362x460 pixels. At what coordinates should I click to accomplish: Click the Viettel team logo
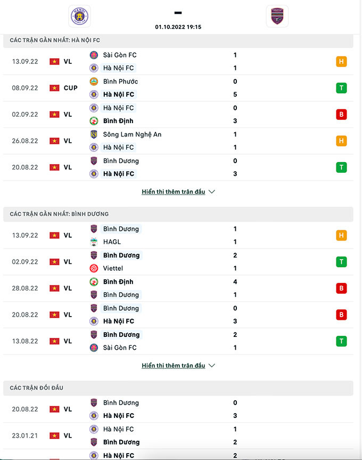click(94, 269)
